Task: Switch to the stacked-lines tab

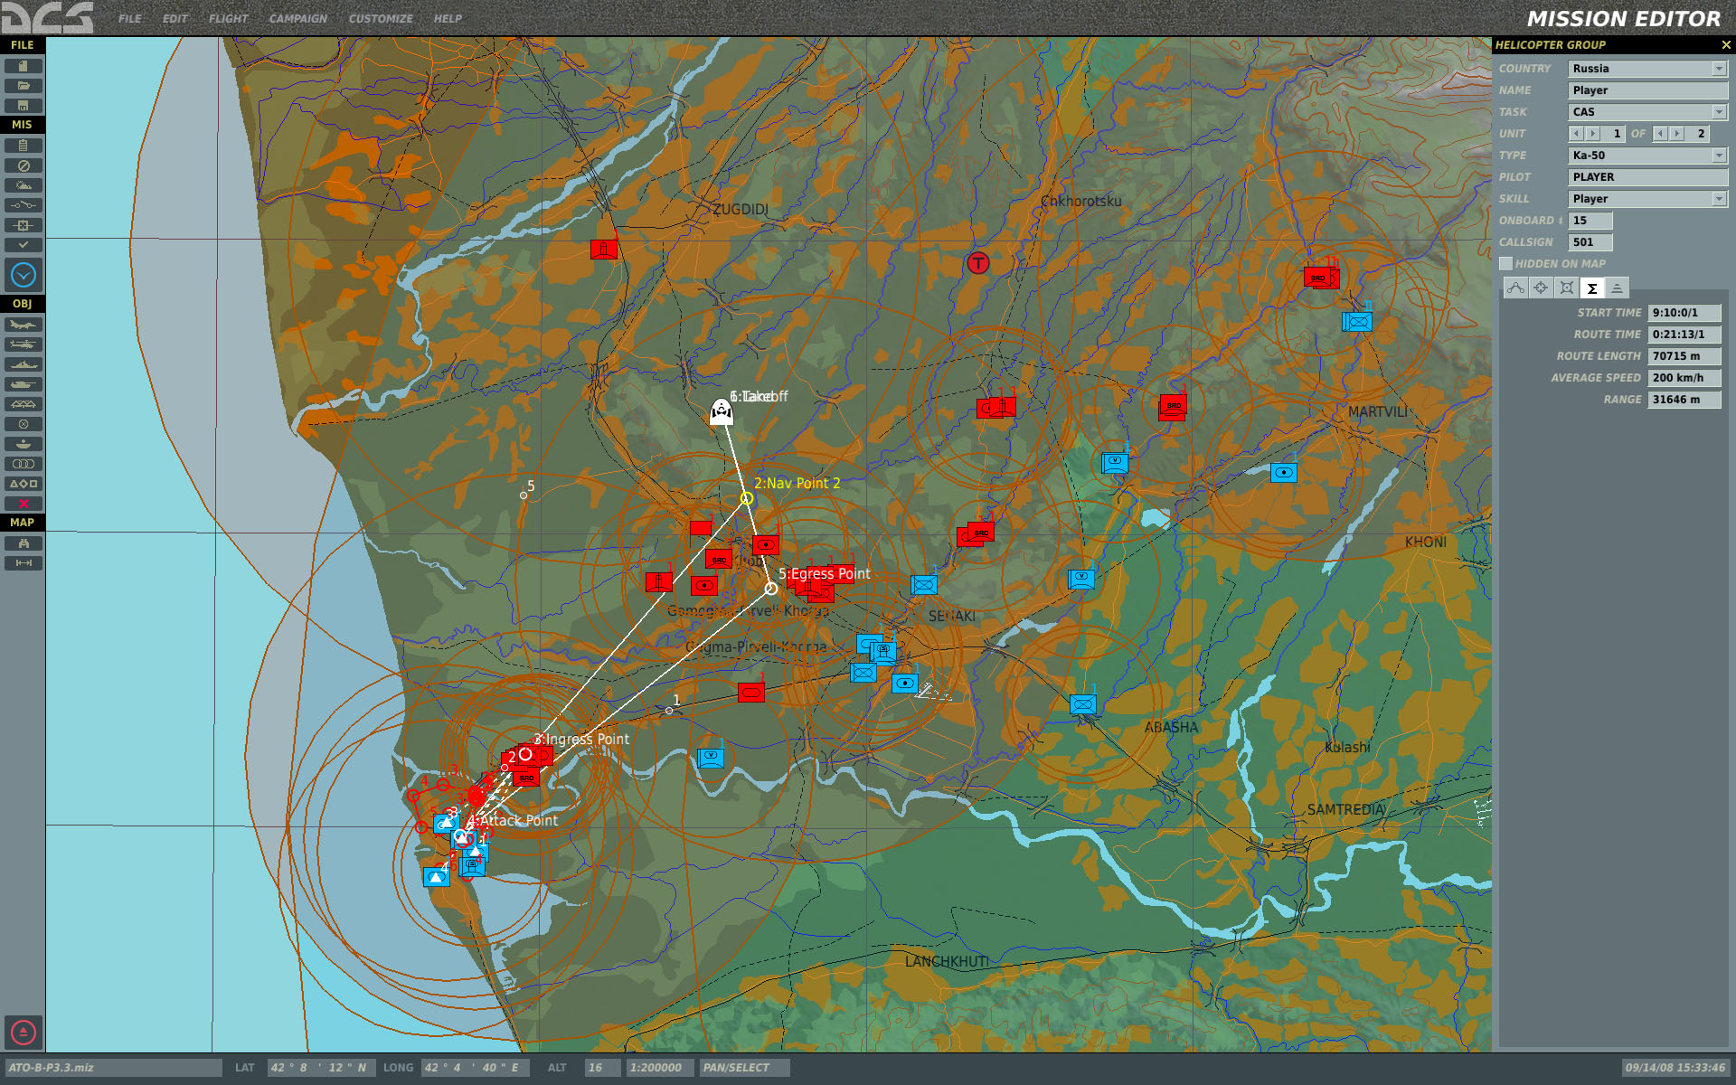Action: tap(1618, 288)
